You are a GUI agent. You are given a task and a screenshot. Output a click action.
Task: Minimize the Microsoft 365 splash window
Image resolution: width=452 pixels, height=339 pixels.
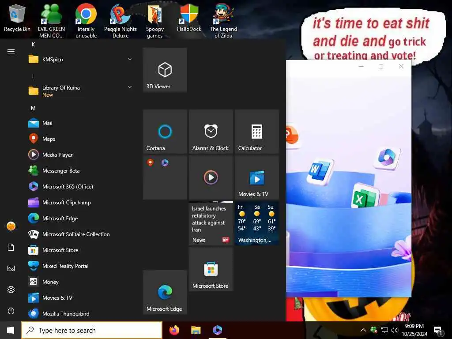click(361, 66)
